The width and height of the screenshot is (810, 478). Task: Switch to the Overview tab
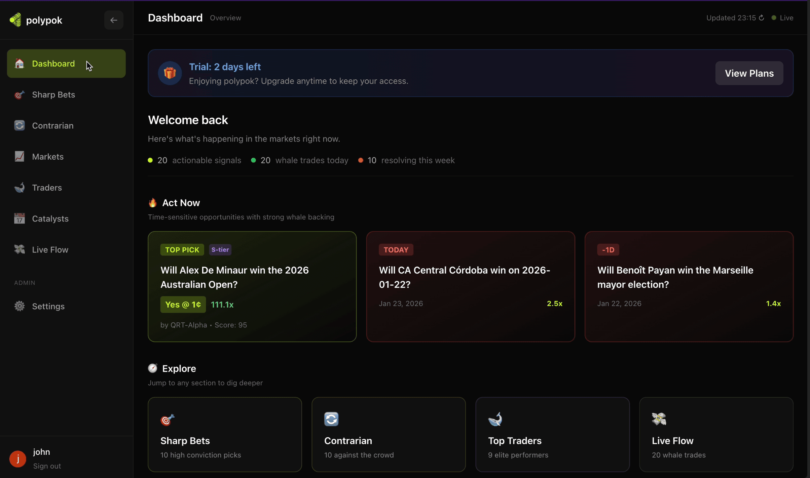coord(225,18)
